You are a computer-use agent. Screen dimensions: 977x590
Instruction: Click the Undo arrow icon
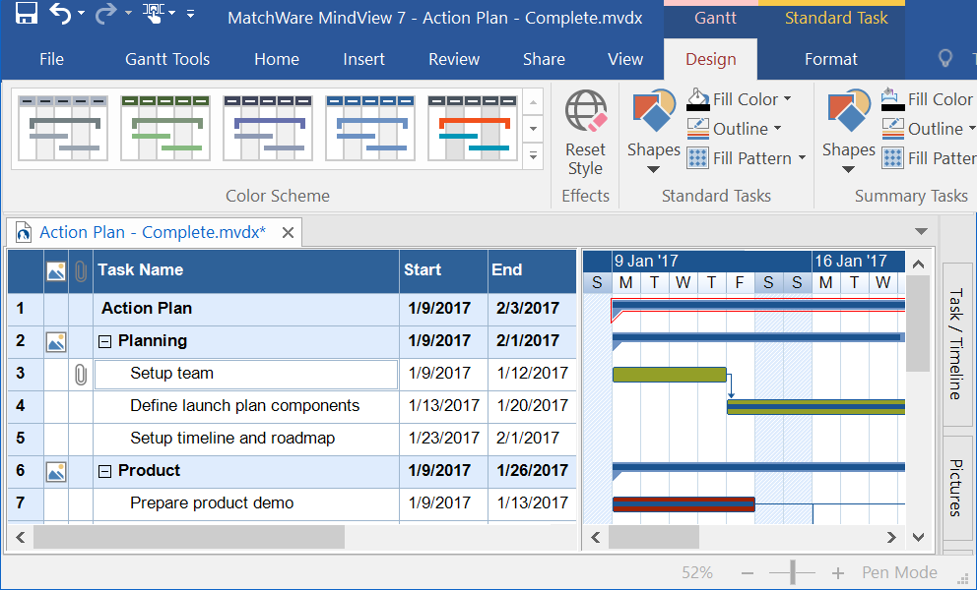pos(61,14)
